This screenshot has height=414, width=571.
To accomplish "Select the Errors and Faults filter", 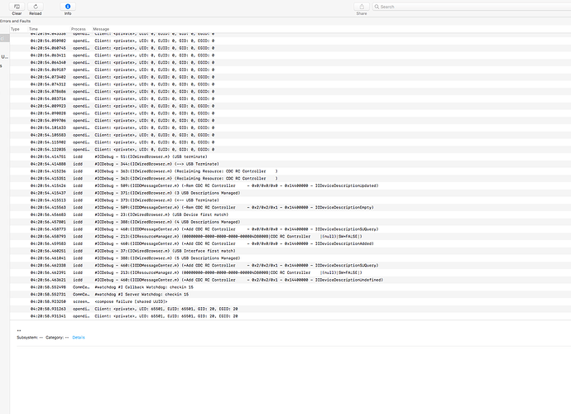I will coord(15,21).
